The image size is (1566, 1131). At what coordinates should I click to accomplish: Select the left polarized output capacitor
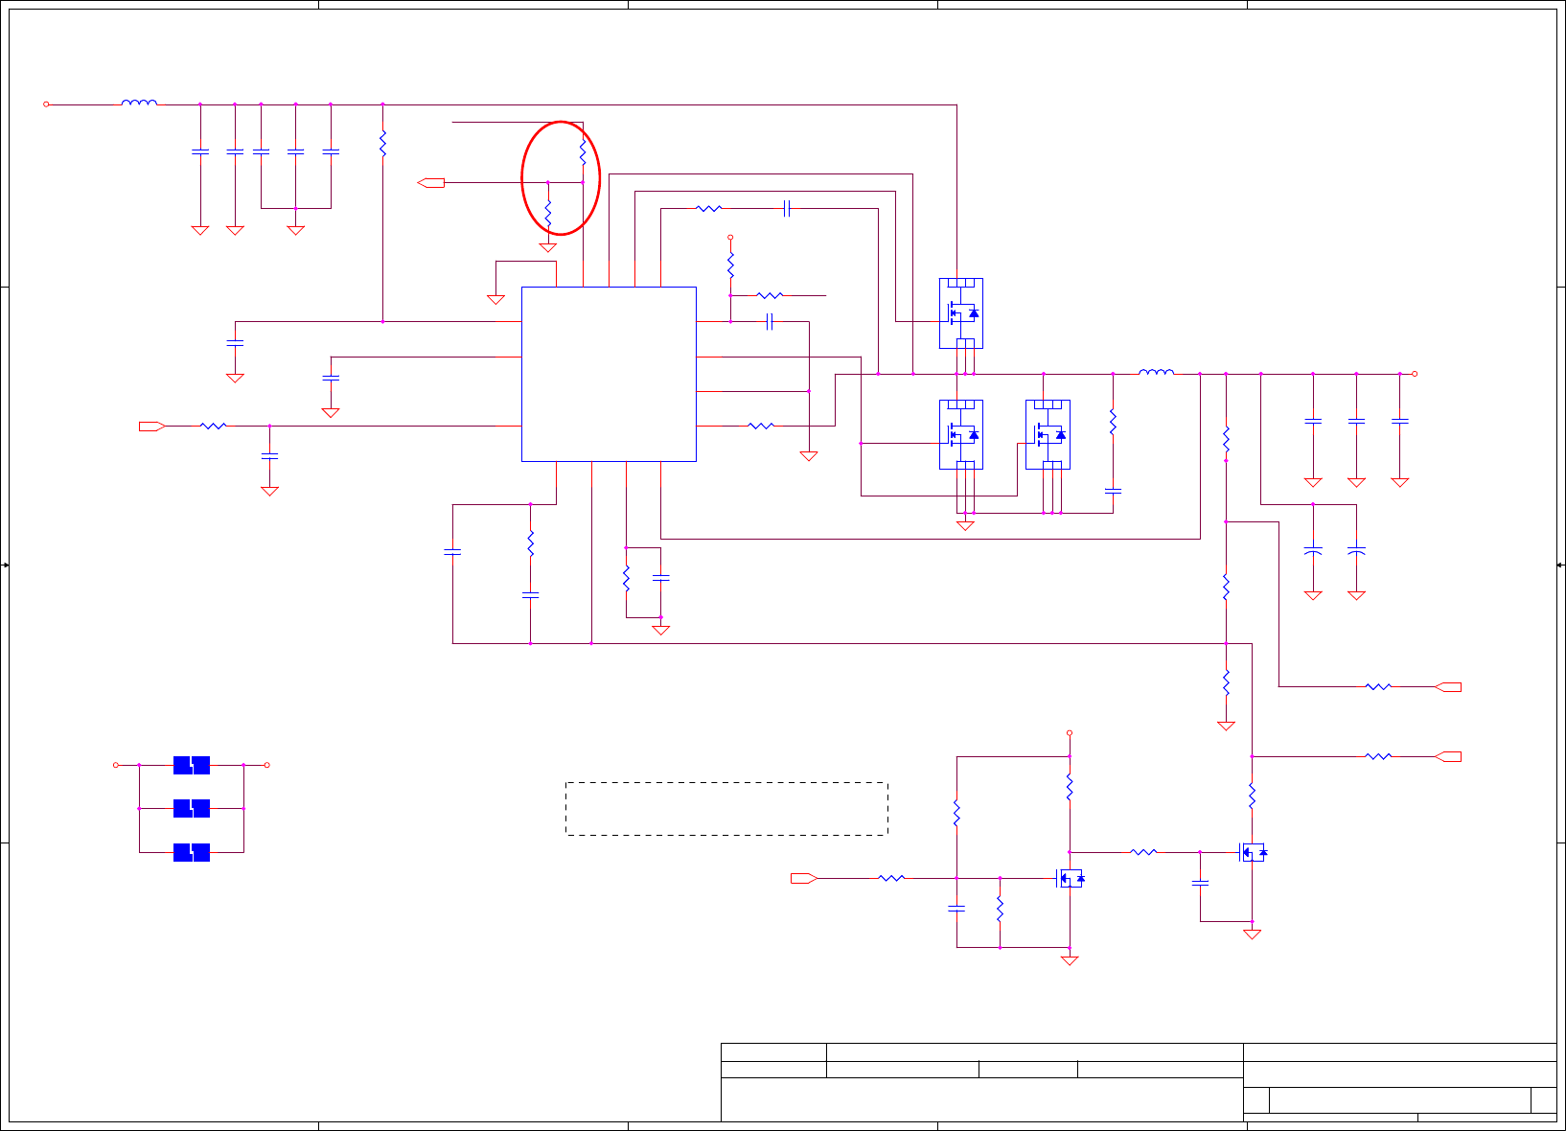[x=1313, y=551]
